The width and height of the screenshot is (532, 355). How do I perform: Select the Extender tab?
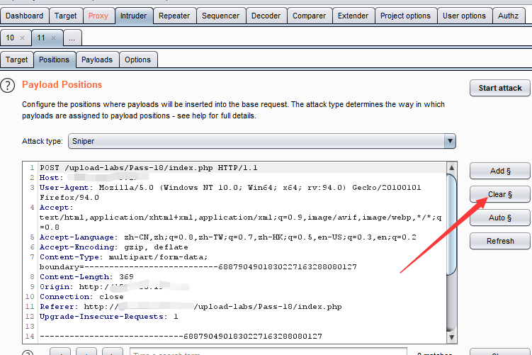[353, 16]
